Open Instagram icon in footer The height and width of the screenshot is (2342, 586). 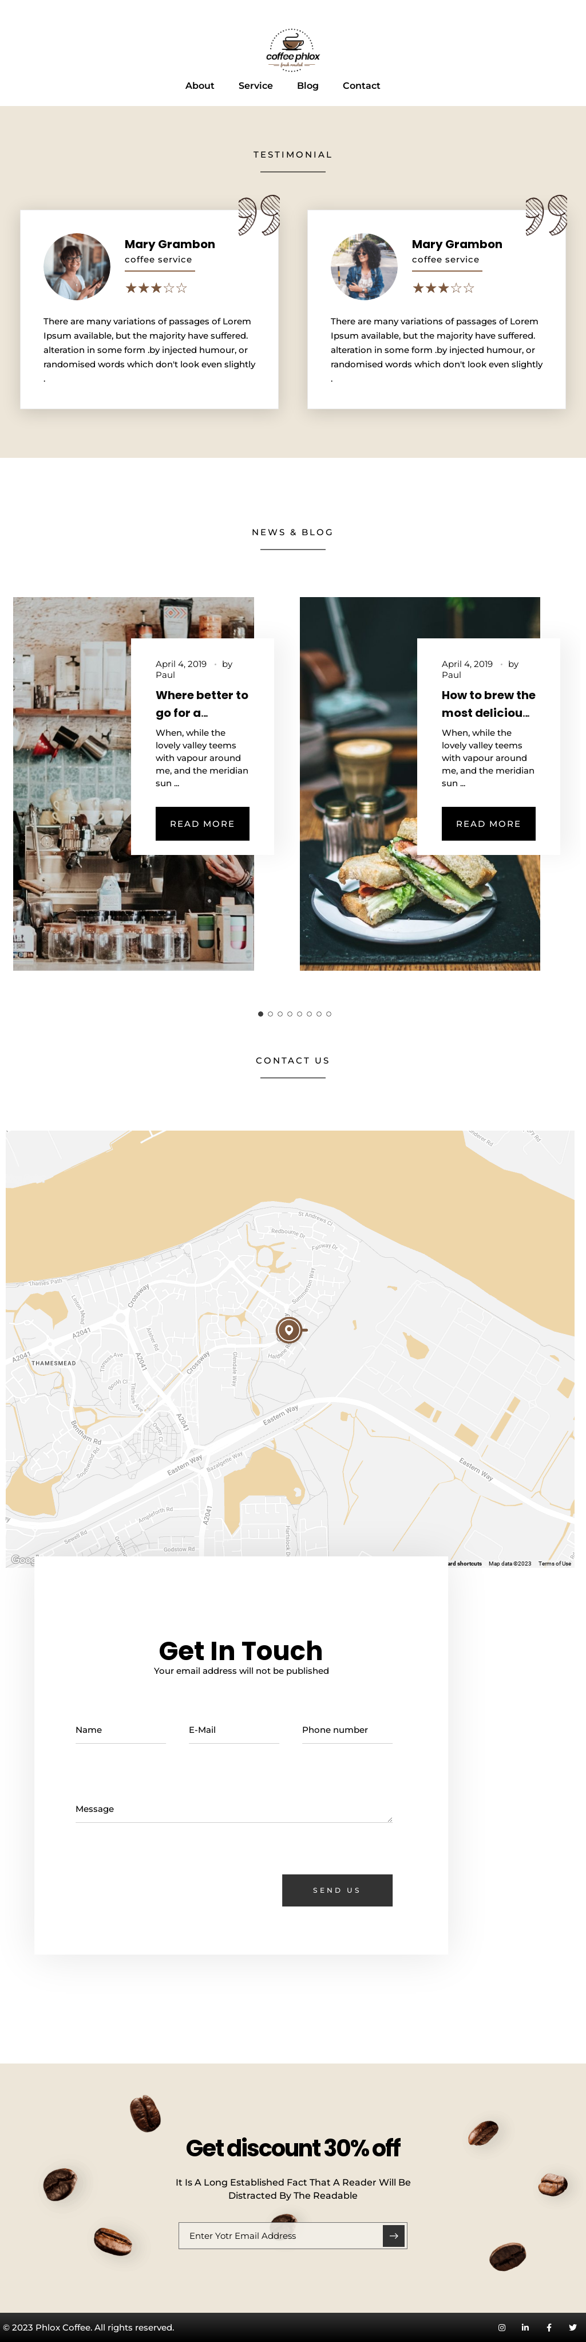click(x=501, y=2327)
